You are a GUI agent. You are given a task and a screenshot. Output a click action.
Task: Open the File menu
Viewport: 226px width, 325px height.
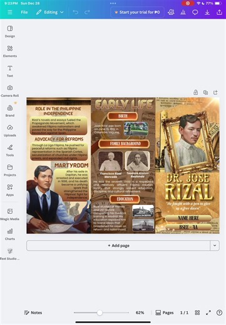pos(24,12)
